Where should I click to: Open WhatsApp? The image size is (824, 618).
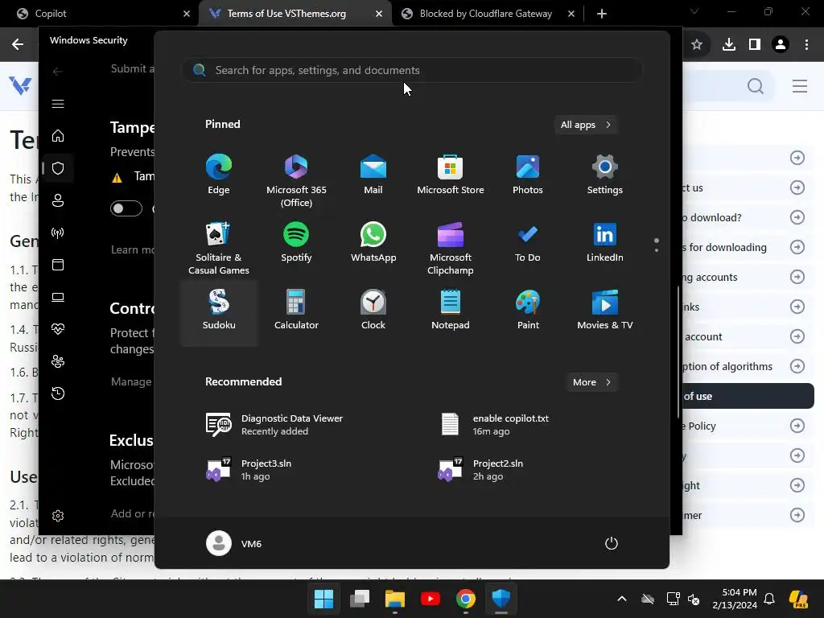[x=373, y=243]
